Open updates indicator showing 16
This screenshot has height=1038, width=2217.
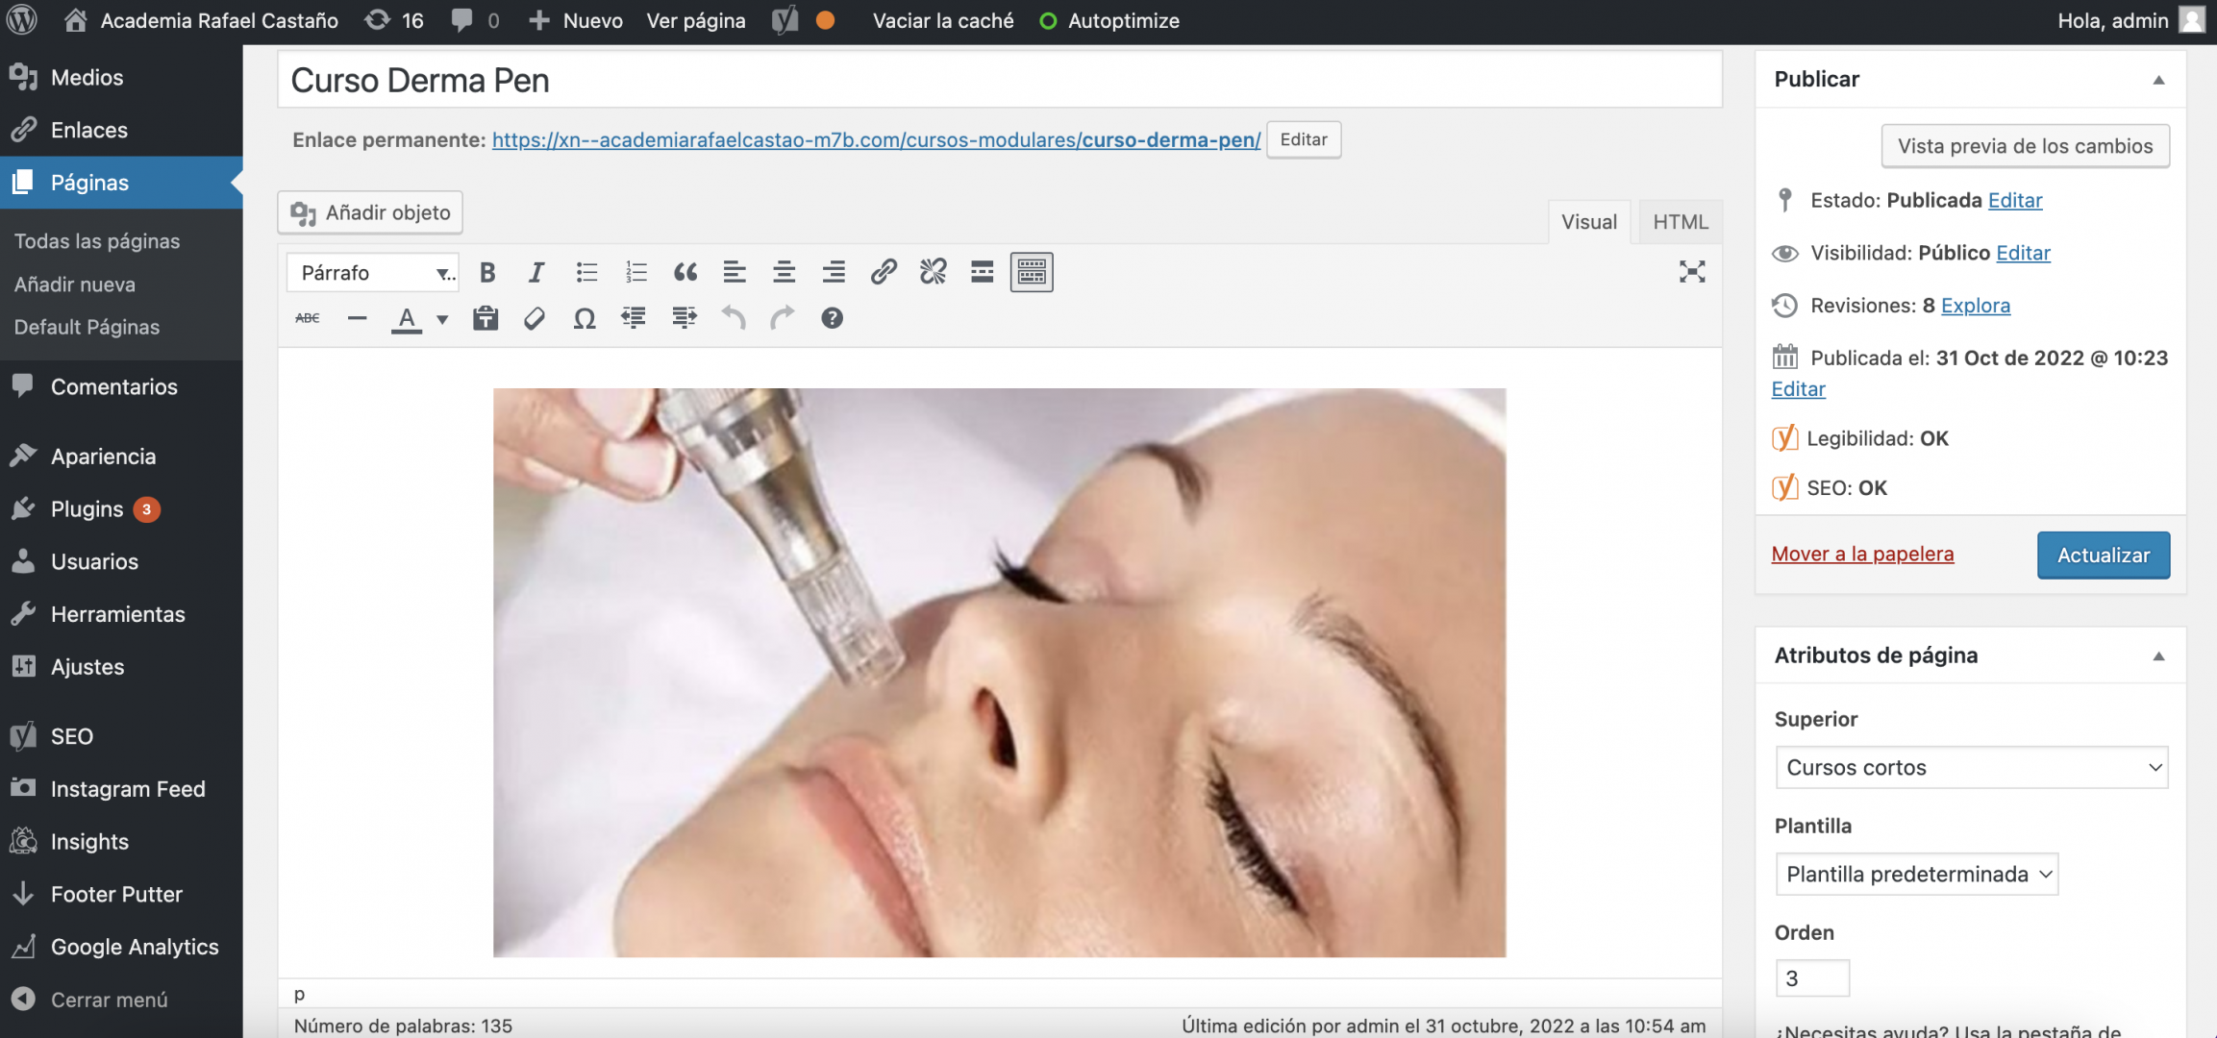point(394,20)
